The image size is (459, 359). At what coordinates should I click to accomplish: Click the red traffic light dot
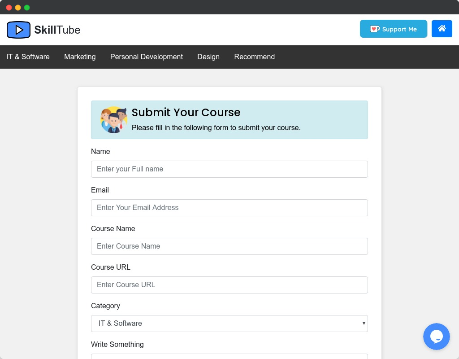tap(9, 7)
